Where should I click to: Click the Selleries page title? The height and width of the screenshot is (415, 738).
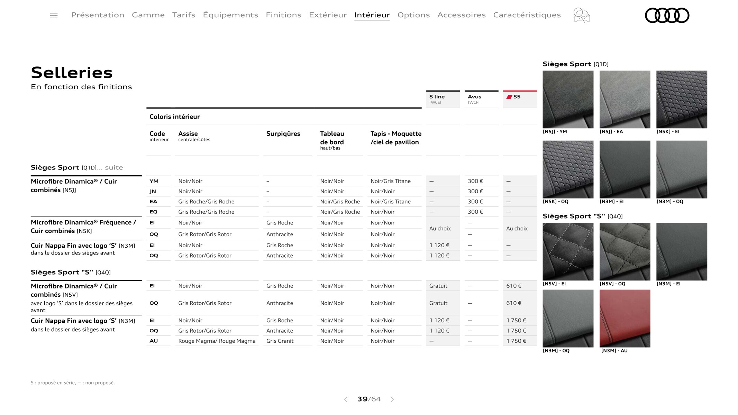72,73
